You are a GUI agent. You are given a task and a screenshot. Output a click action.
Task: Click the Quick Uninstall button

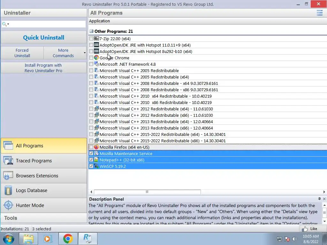coord(43,38)
